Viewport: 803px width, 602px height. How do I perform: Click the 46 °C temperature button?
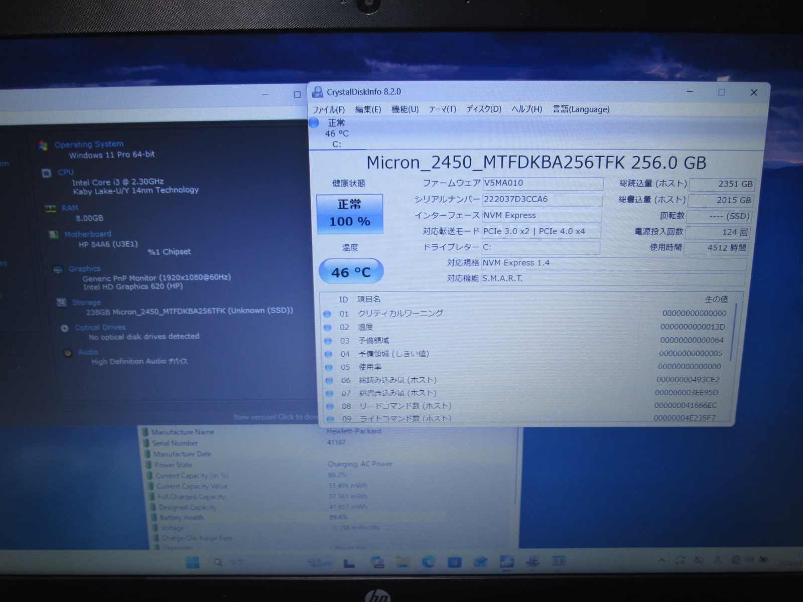[351, 272]
